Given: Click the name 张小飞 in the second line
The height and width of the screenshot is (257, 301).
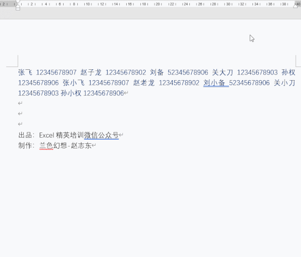Looking at the screenshot, I should click(73, 83).
